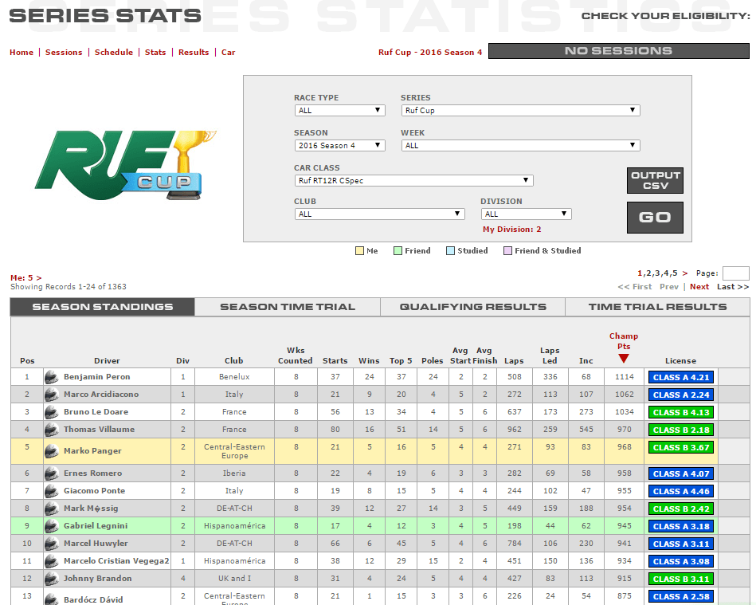Viewport: 756px width, 605px height.
Task: Click My Division: 2 link
Action: click(512, 230)
